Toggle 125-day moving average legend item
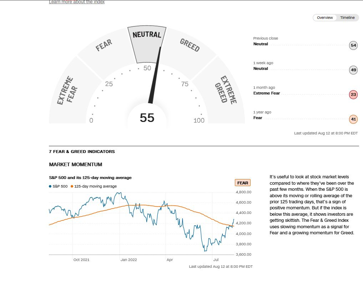Viewport: 363px width, 281px height. point(94,187)
